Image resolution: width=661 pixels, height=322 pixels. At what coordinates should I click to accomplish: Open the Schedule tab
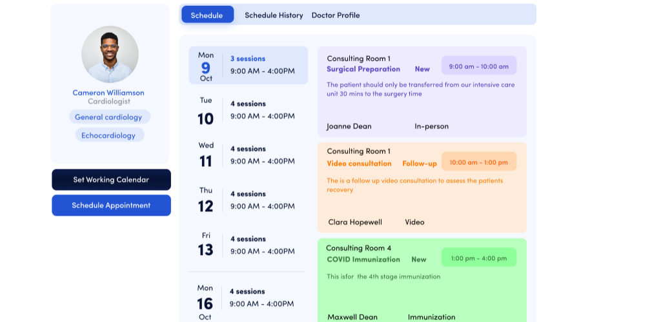coord(207,15)
